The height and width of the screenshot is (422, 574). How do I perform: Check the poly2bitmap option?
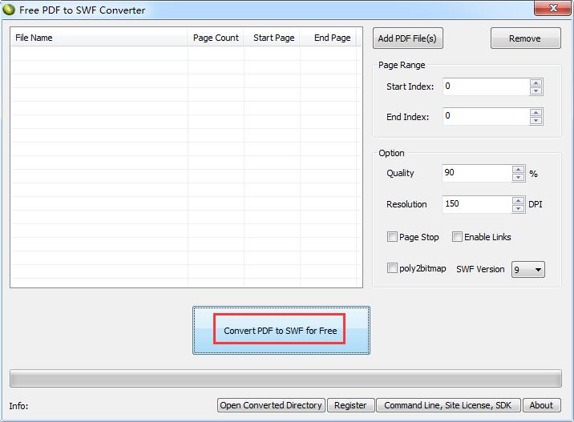coord(392,268)
